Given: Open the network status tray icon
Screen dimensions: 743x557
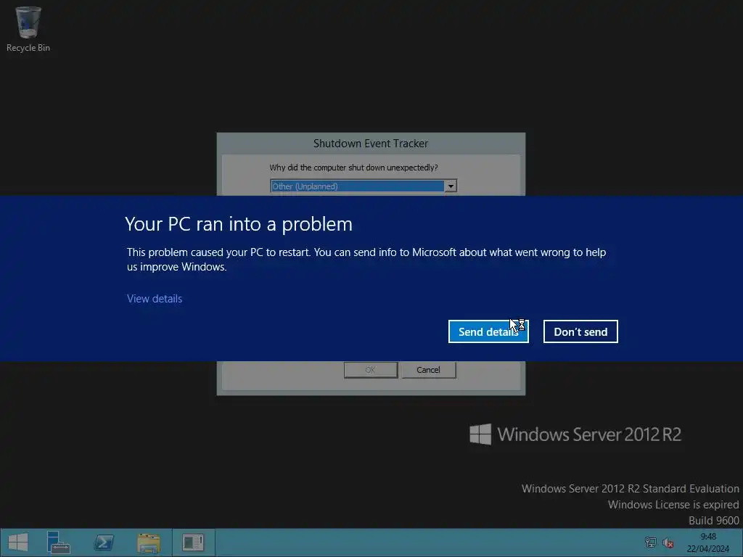Looking at the screenshot, I should [x=651, y=542].
